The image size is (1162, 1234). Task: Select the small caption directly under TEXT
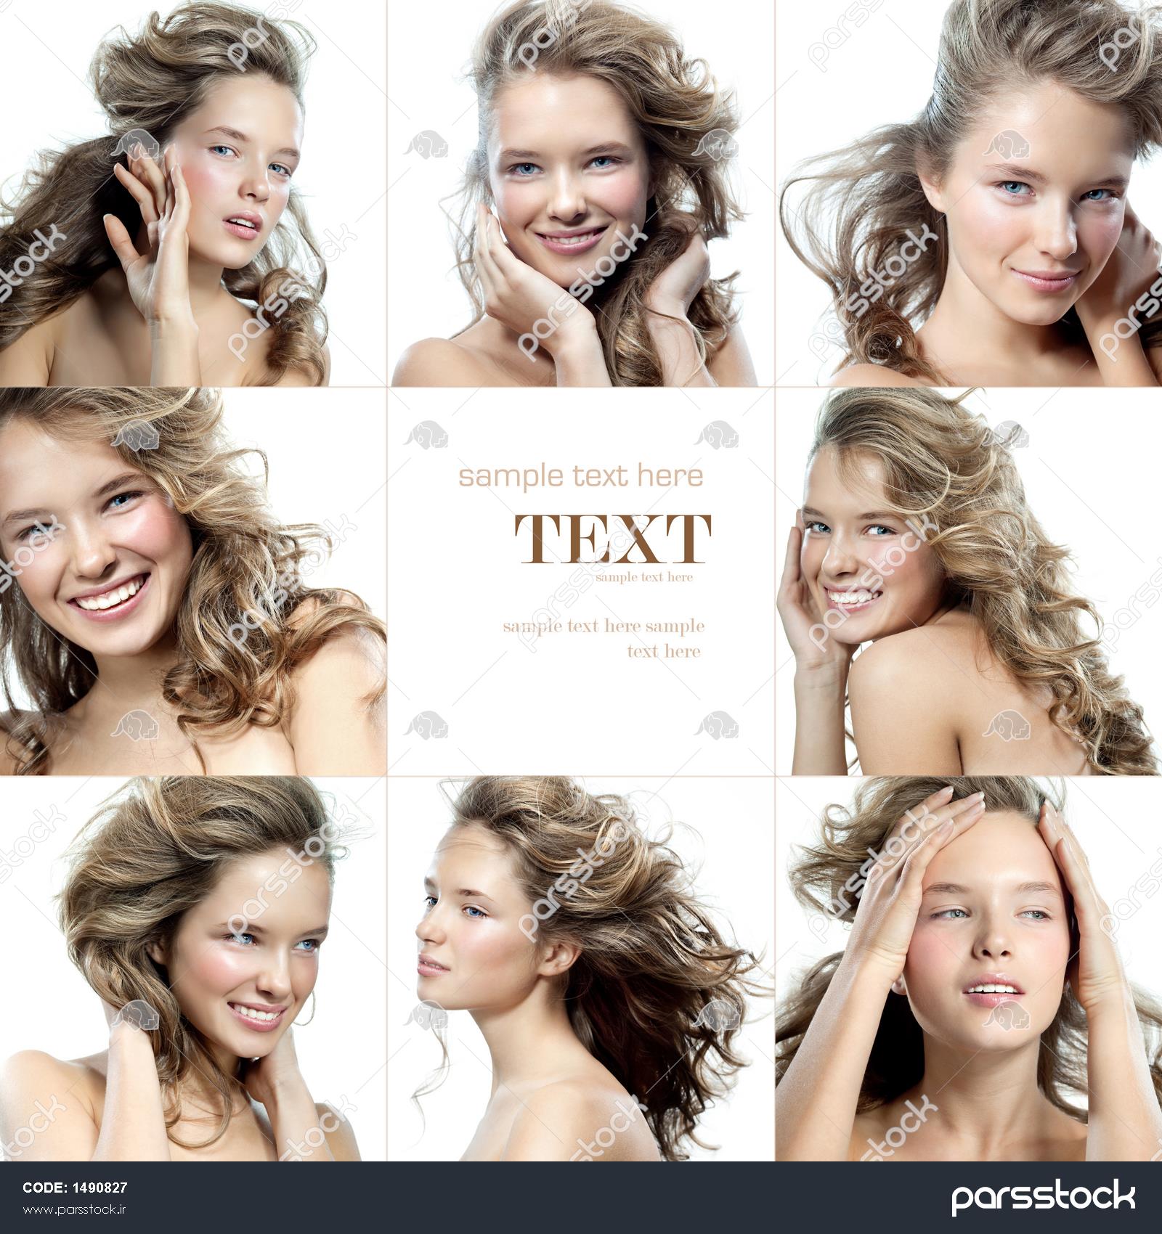(x=644, y=578)
